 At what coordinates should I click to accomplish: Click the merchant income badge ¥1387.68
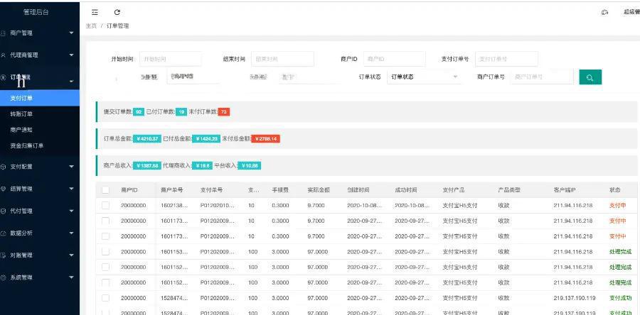[x=147, y=165]
